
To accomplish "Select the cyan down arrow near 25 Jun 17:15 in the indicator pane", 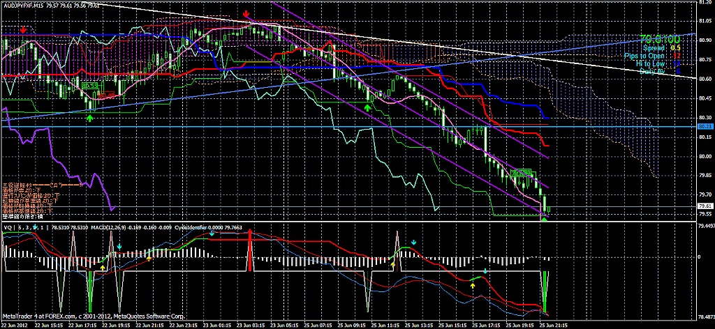I will click(x=485, y=270).
